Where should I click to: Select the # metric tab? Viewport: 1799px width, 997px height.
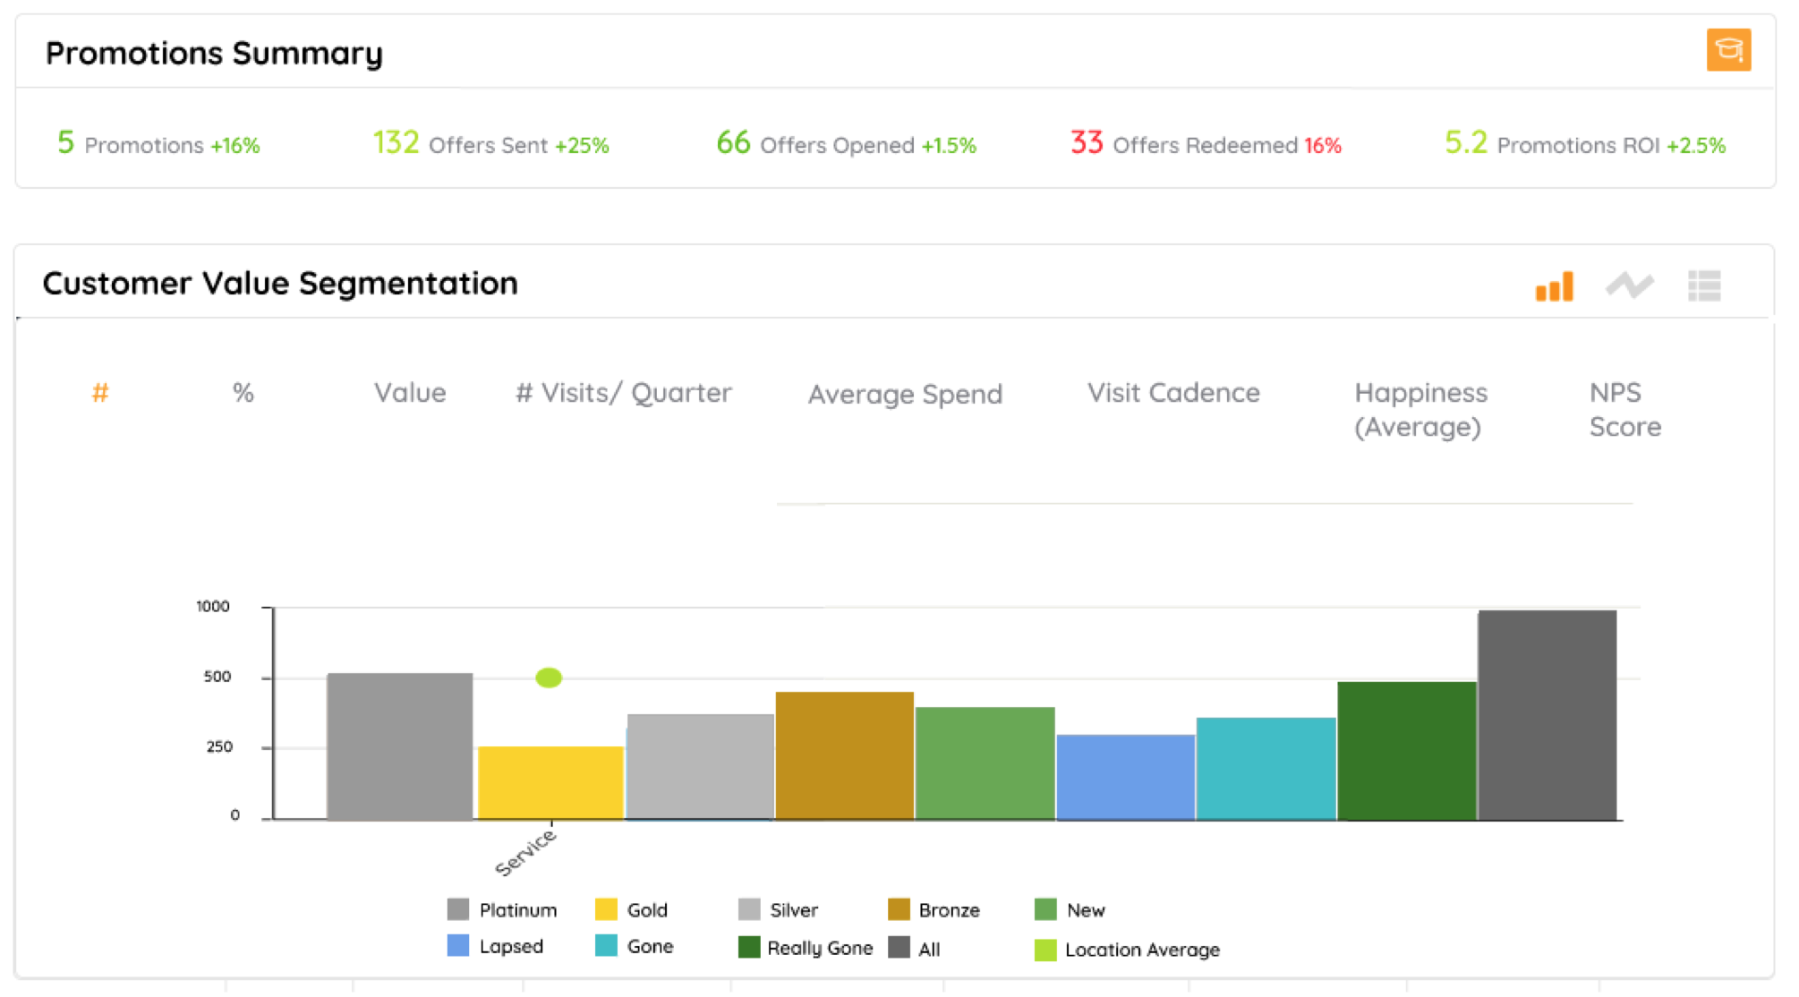100,393
